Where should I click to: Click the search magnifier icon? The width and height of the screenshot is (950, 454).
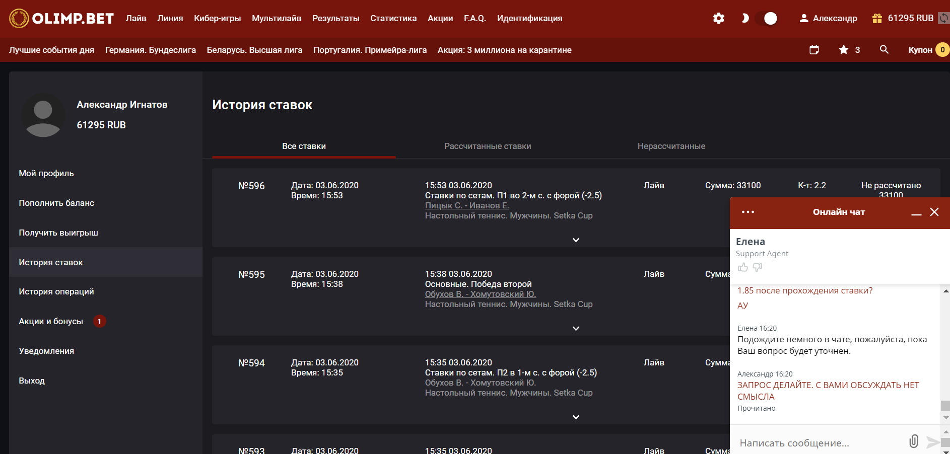(884, 50)
